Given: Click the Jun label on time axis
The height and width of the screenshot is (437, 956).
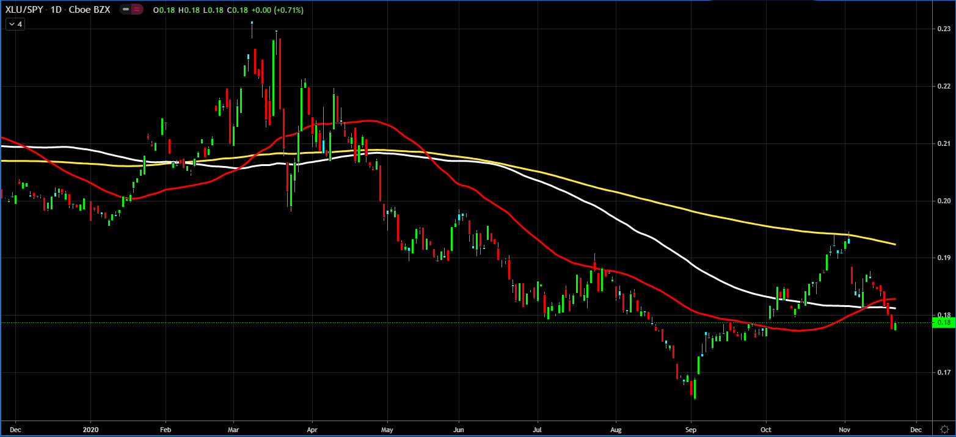Looking at the screenshot, I should (x=458, y=429).
